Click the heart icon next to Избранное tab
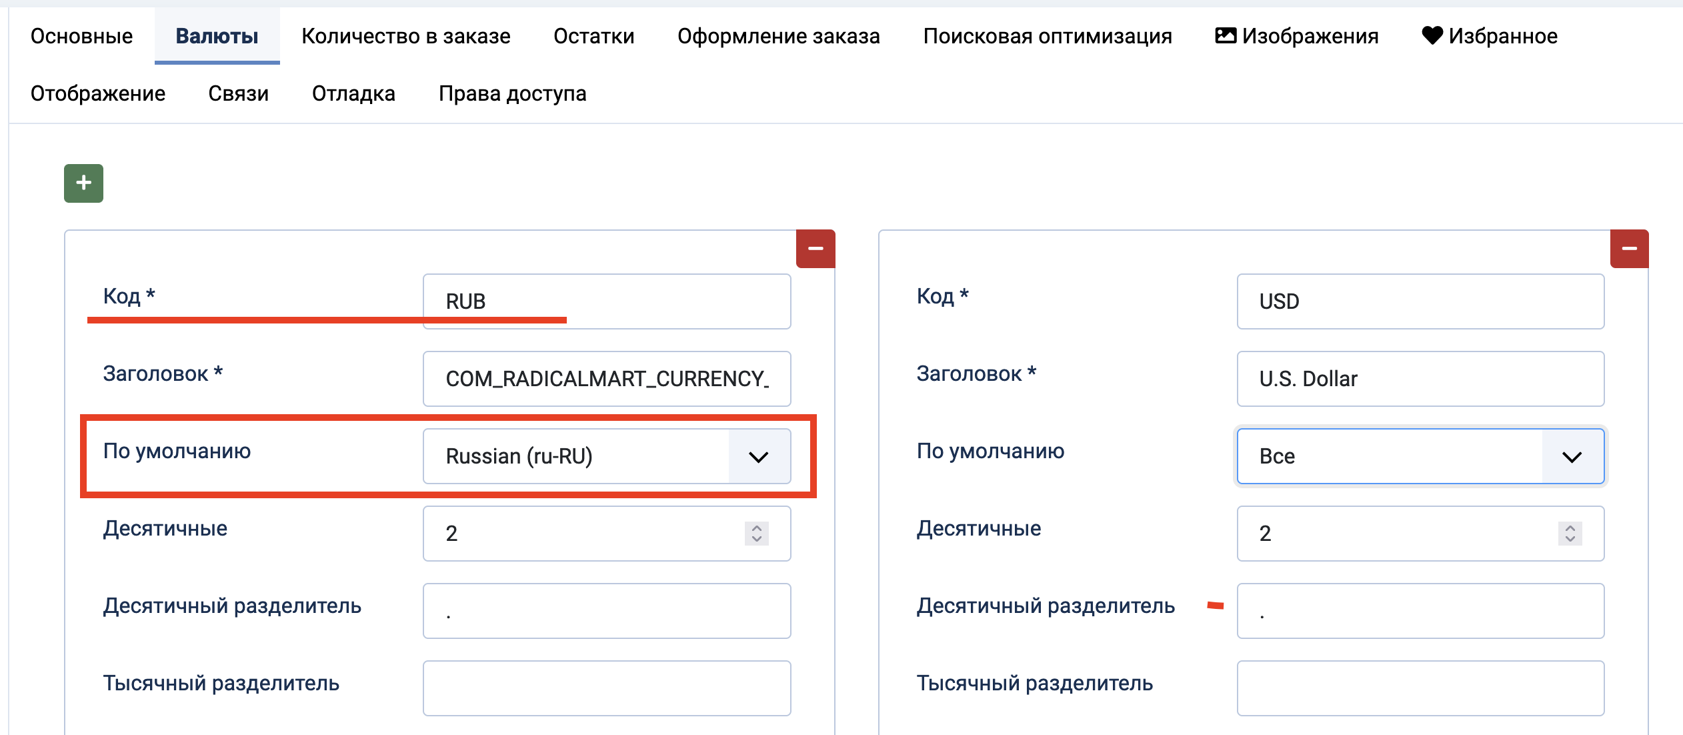The width and height of the screenshot is (1683, 735). click(x=1432, y=35)
